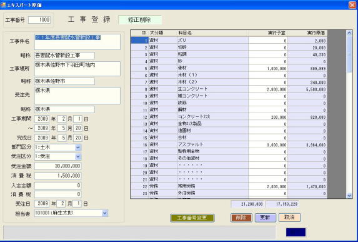
Task: Click the コンクリート2次 name cell
Action: [x=212, y=117]
